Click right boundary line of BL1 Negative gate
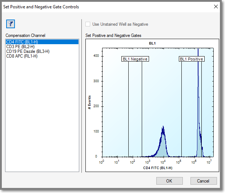Viewport: 225px width, 193px height. pos(142,109)
